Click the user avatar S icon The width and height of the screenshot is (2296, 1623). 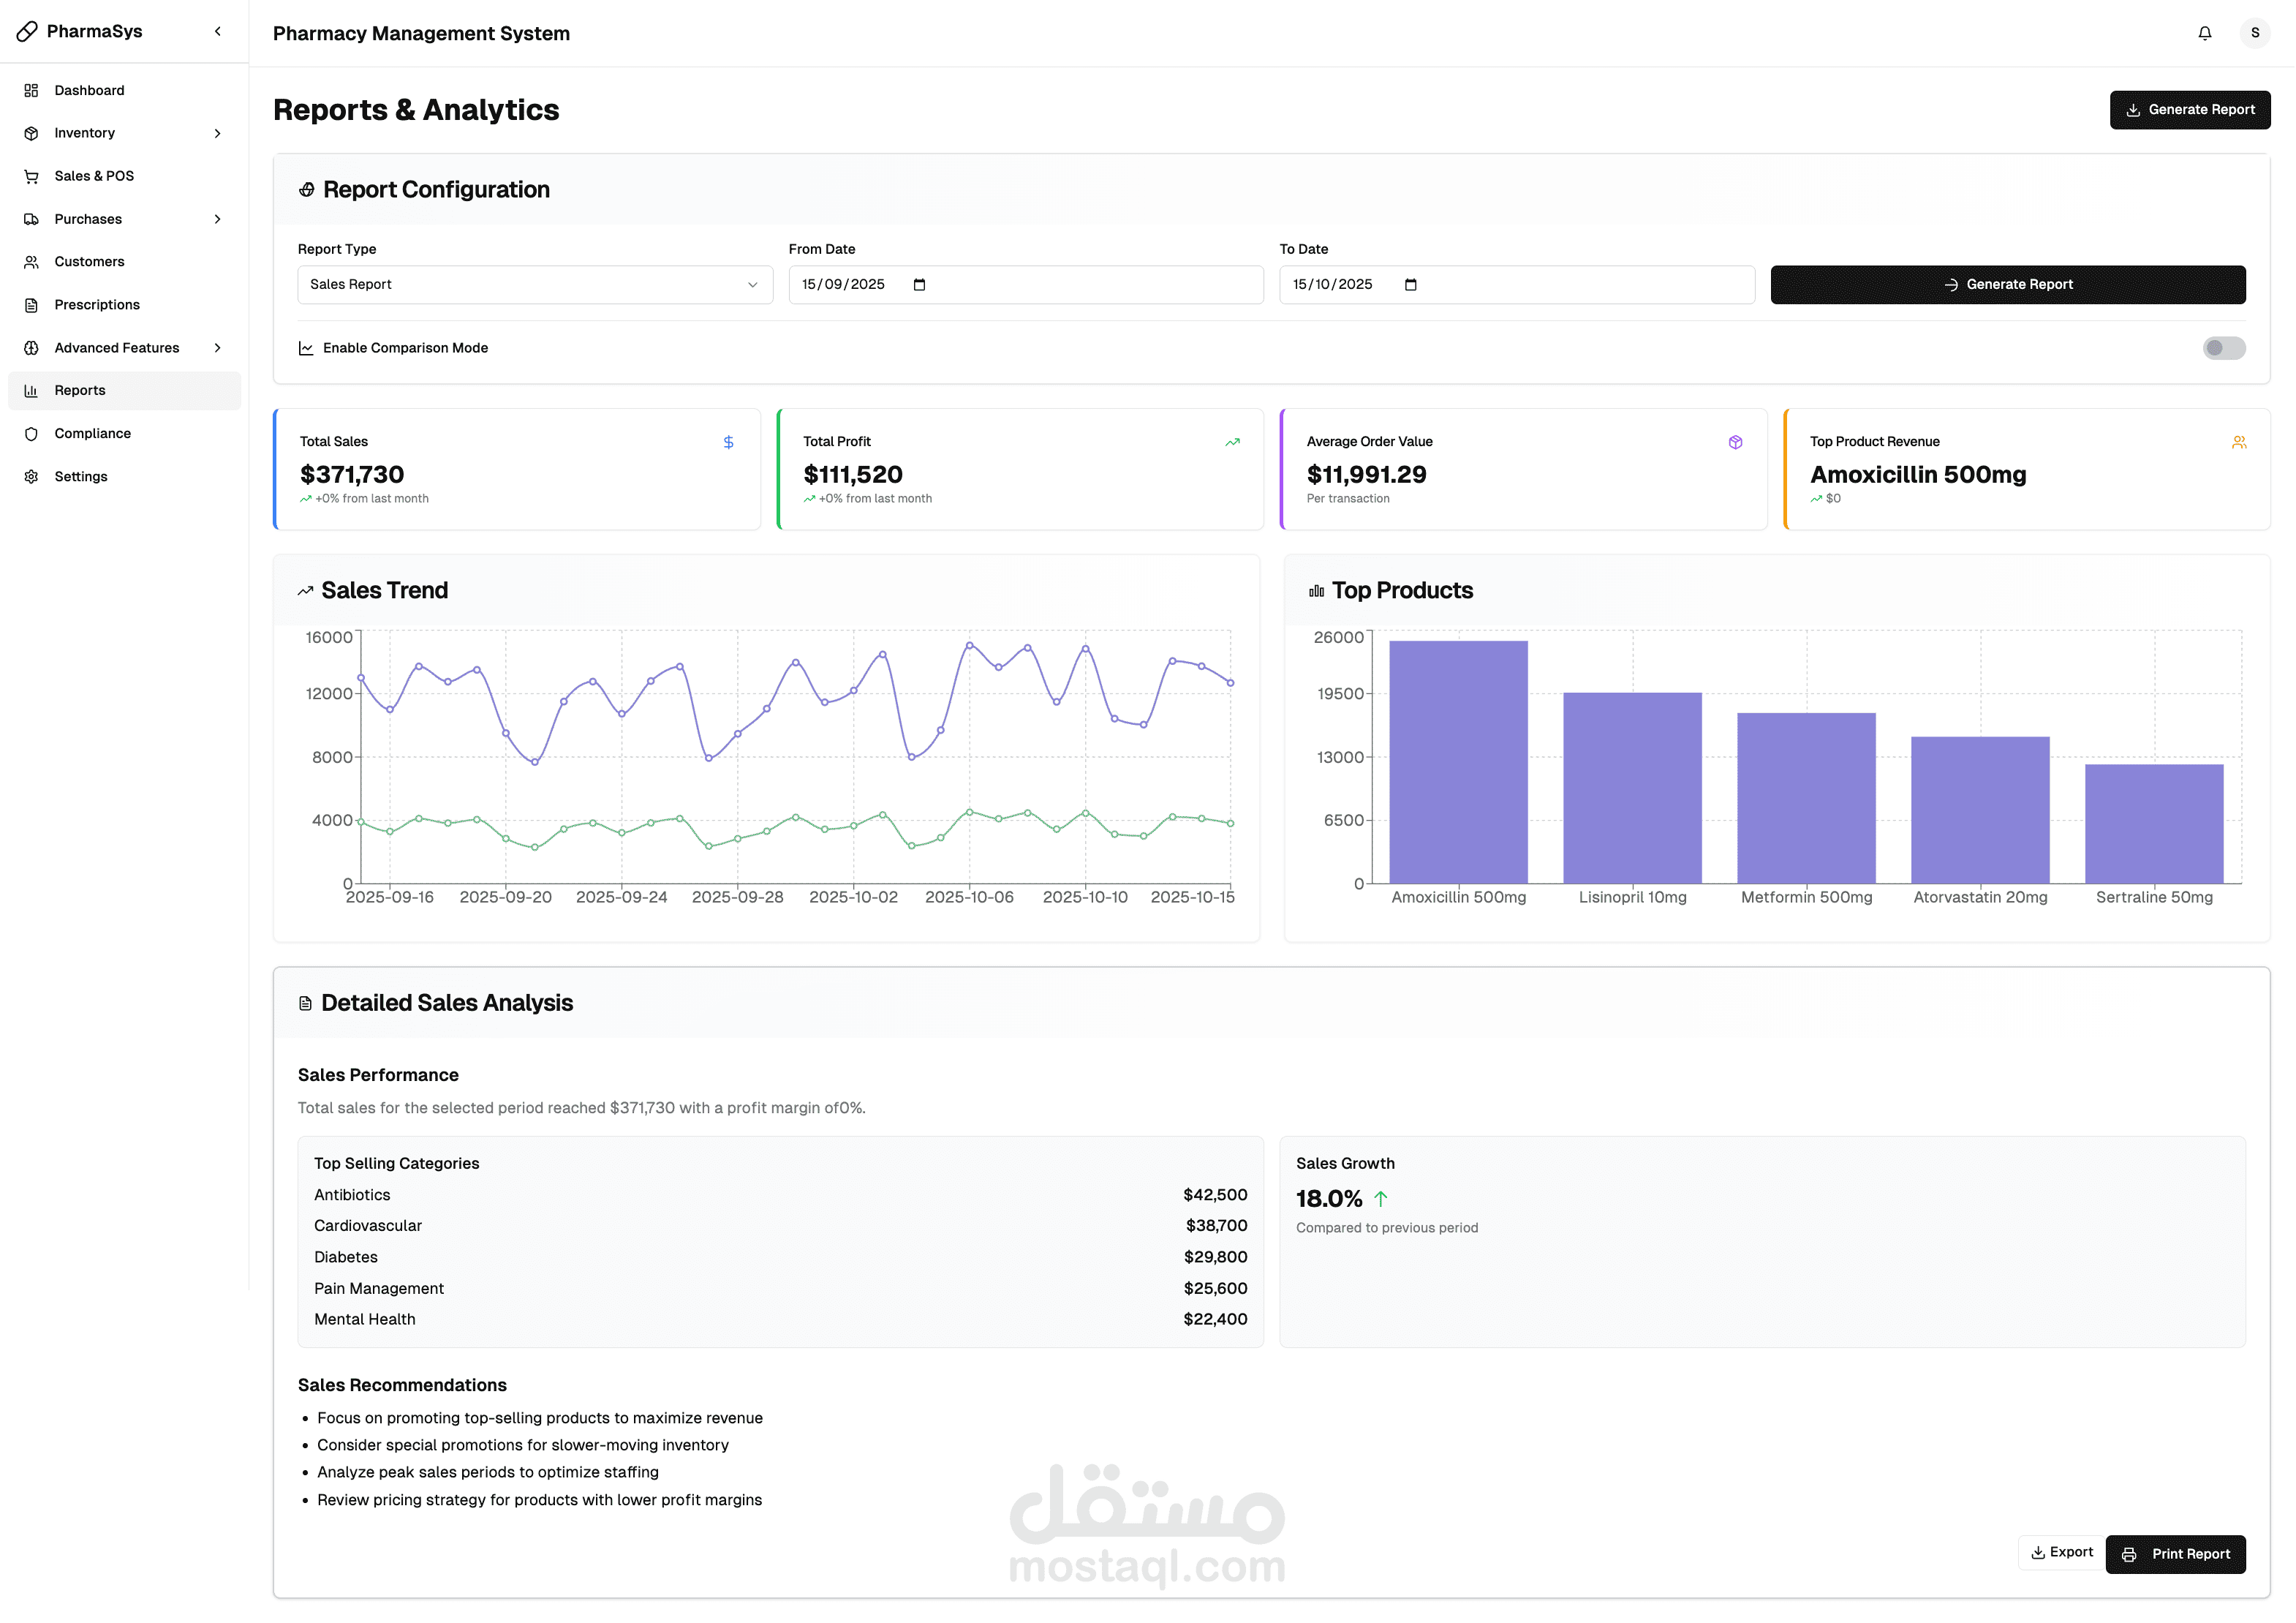coord(2254,33)
